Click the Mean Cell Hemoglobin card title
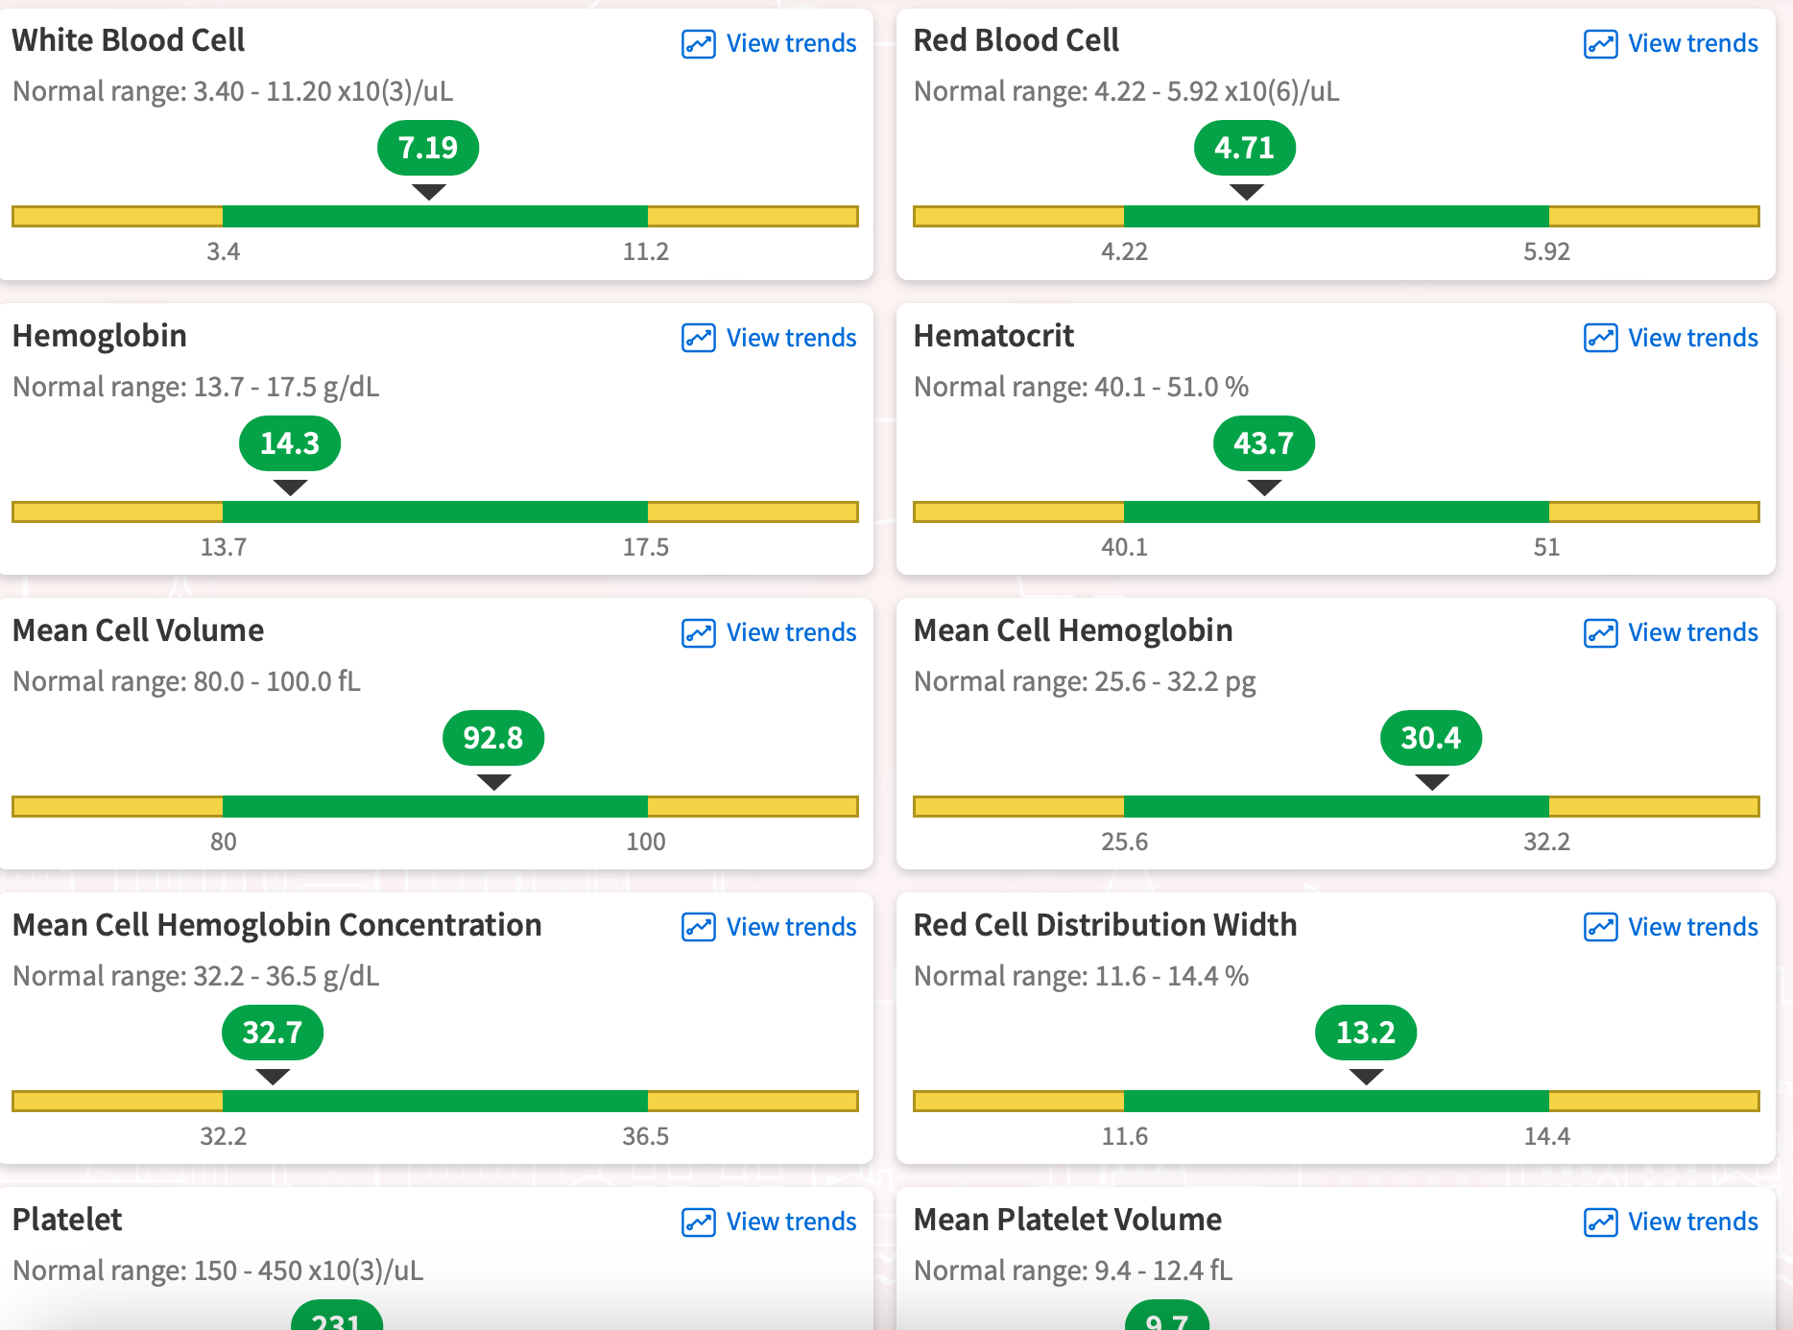This screenshot has height=1330, width=1793. click(x=1072, y=630)
